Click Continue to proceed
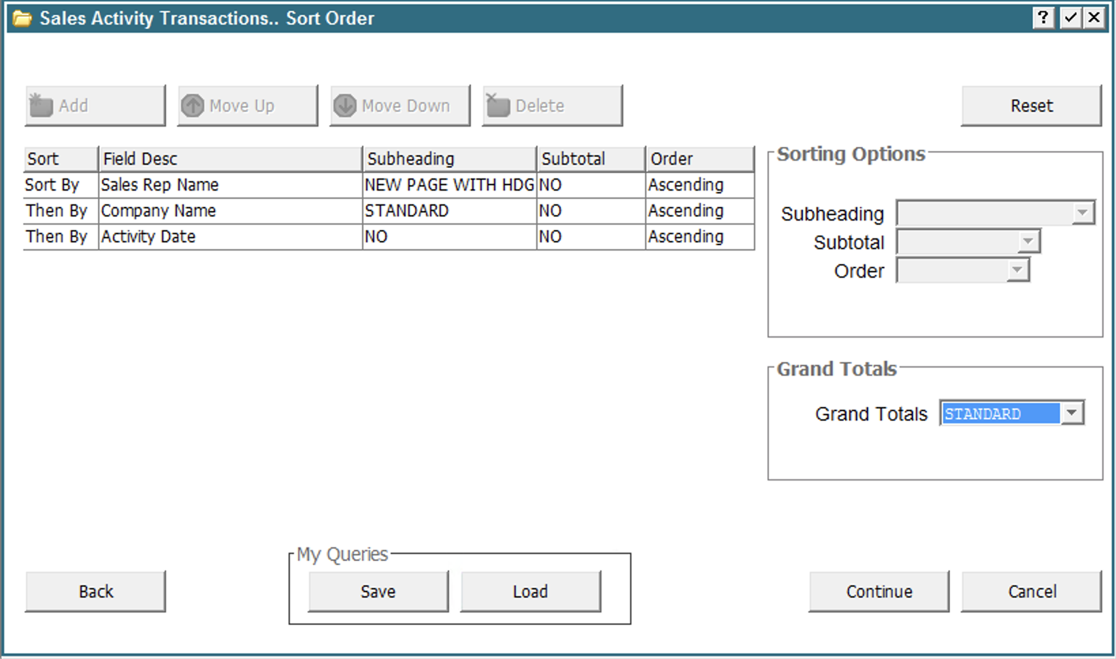This screenshot has width=1116, height=659. coord(879,592)
